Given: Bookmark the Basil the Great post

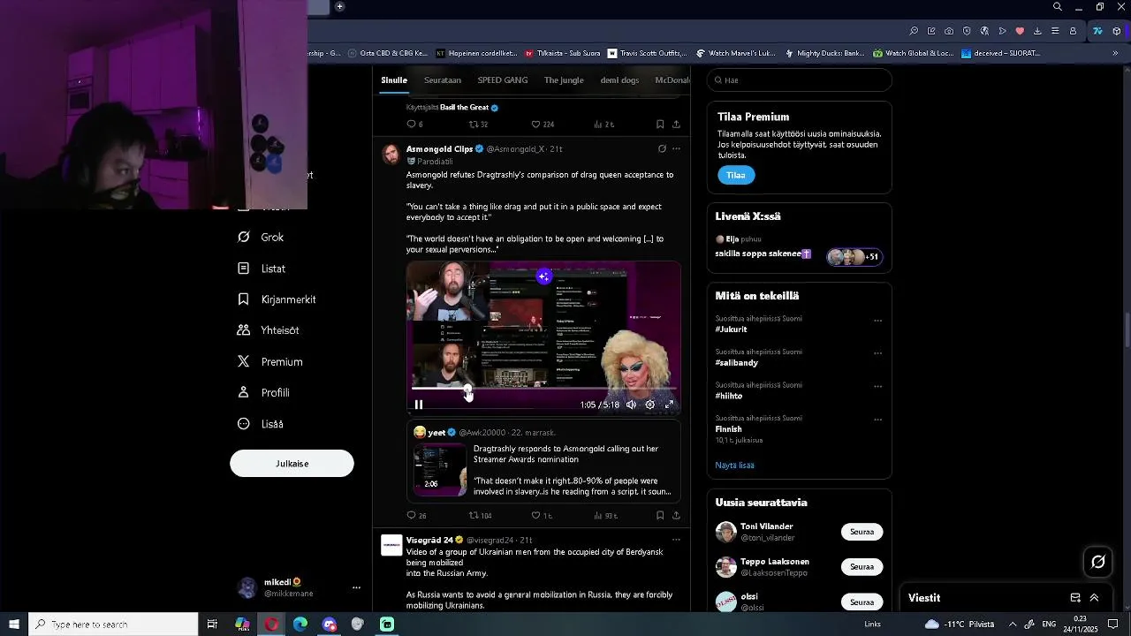Looking at the screenshot, I should click(660, 125).
